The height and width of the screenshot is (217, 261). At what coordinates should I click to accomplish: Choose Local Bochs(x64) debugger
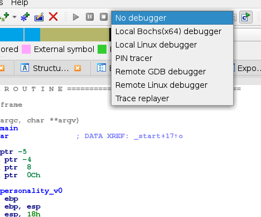pos(172,31)
